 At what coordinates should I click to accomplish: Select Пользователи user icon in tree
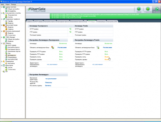click(x=6, y=15)
